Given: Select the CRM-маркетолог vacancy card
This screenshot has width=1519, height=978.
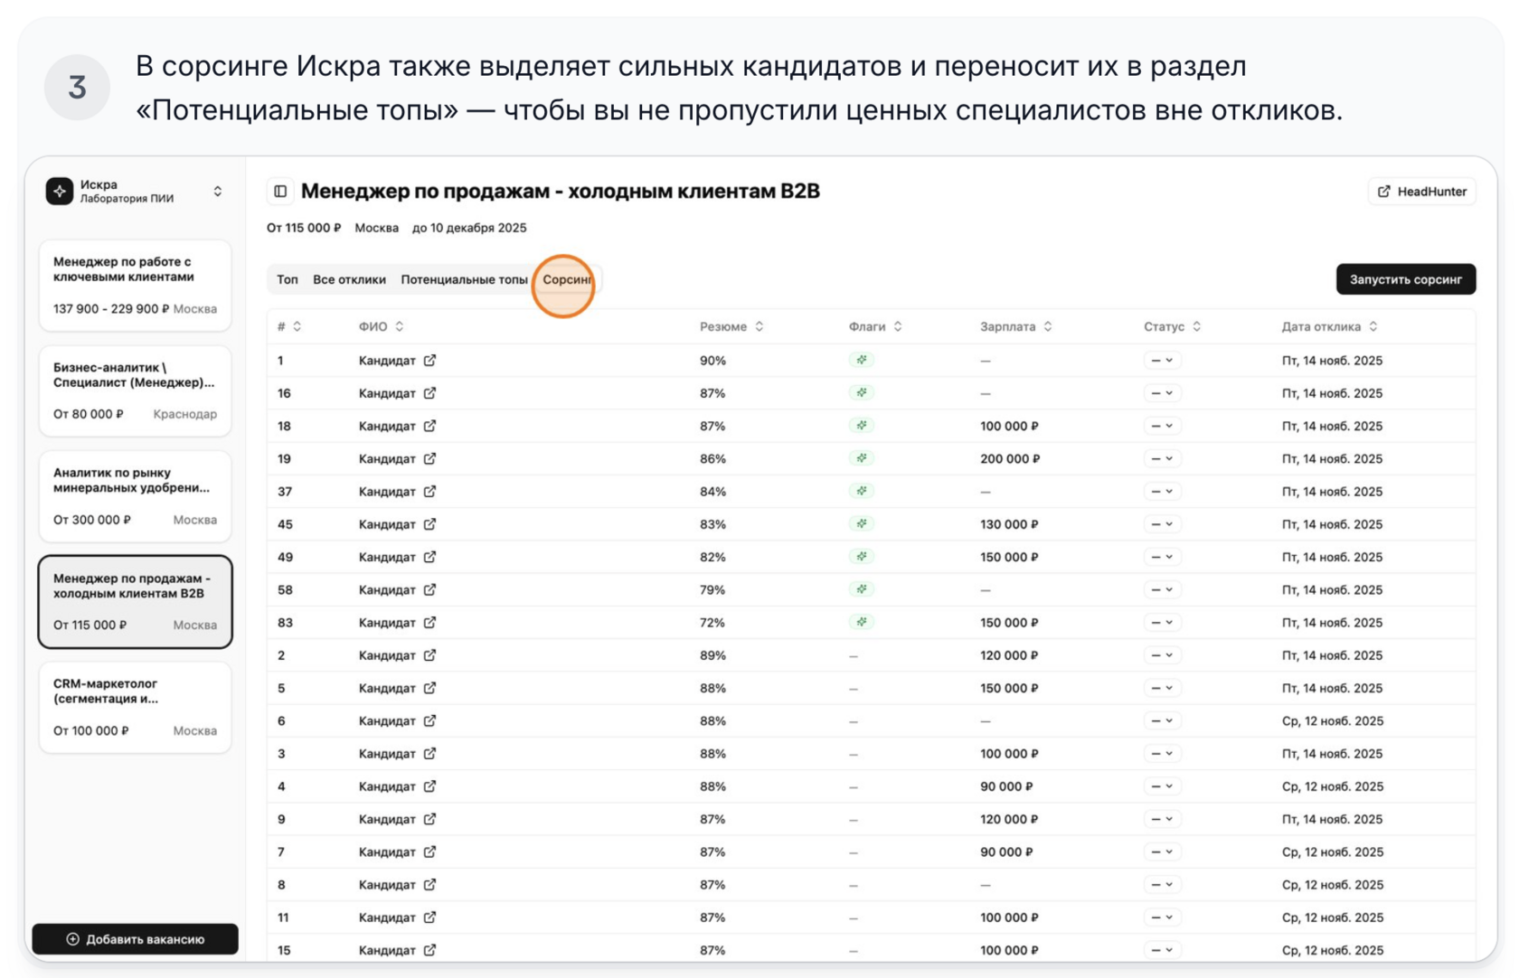Looking at the screenshot, I should [x=136, y=708].
